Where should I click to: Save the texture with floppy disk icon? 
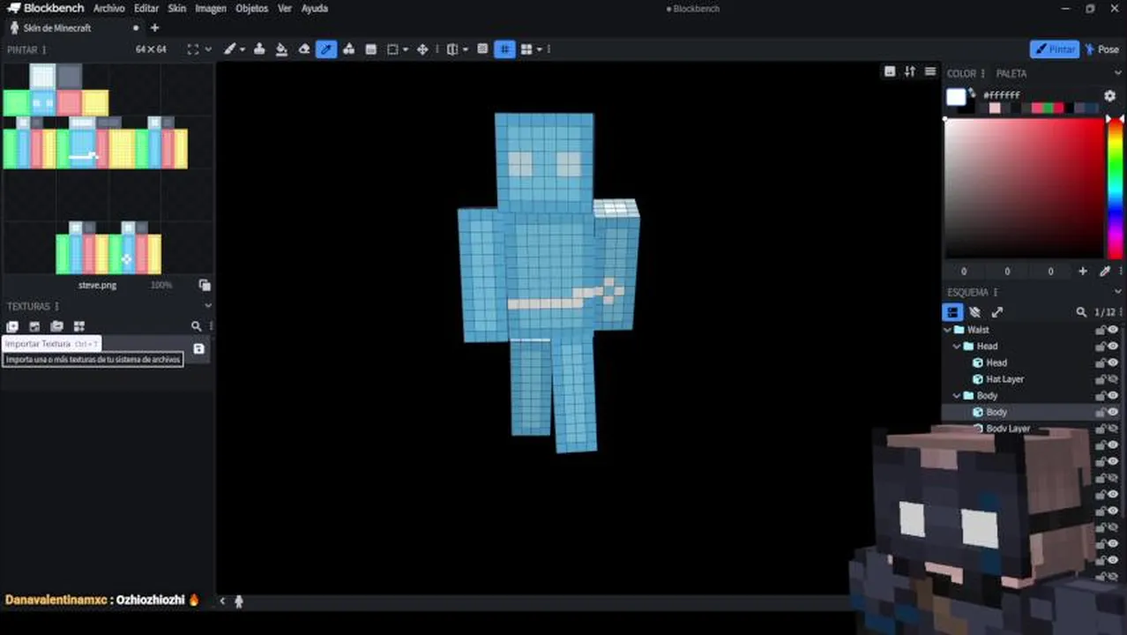(x=198, y=349)
